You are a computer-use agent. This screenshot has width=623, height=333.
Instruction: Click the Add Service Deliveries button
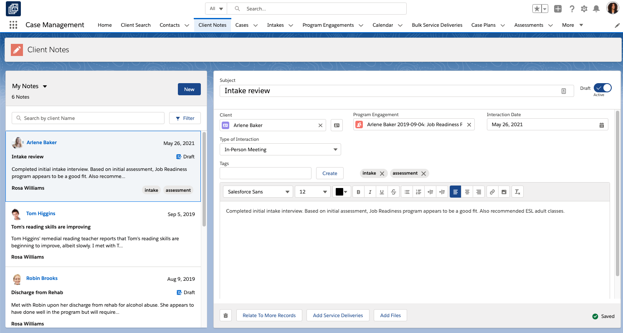(x=338, y=315)
